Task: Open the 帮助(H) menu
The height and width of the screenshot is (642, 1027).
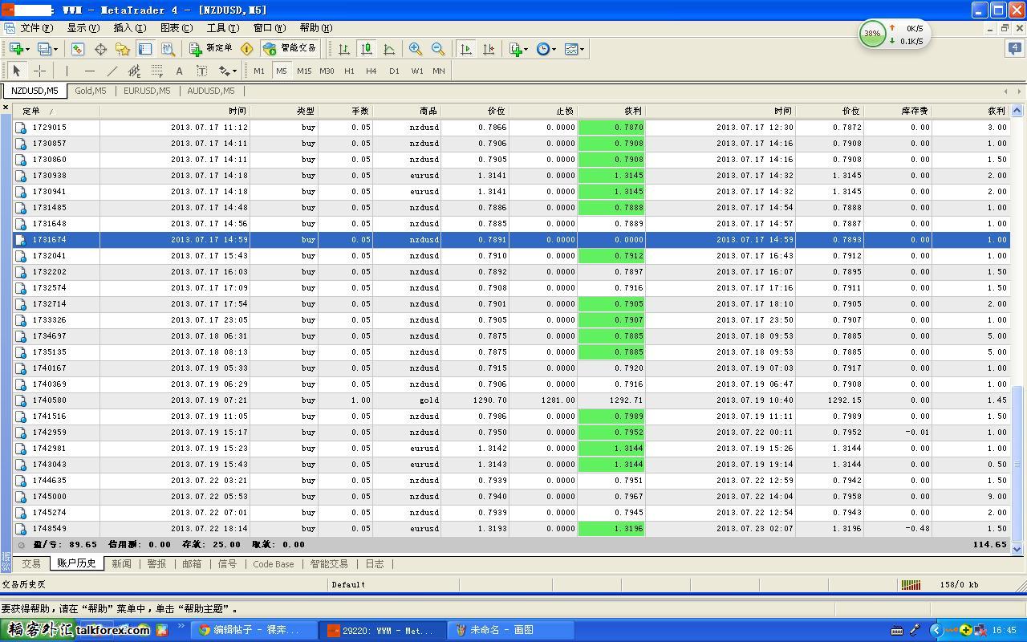Action: click(x=315, y=28)
